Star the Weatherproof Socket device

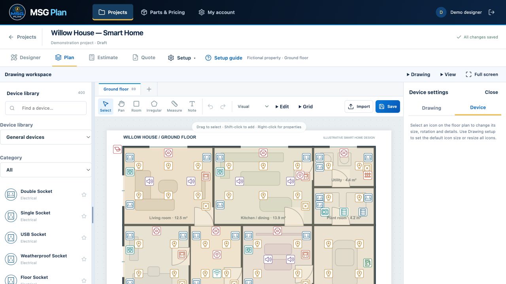point(84,259)
